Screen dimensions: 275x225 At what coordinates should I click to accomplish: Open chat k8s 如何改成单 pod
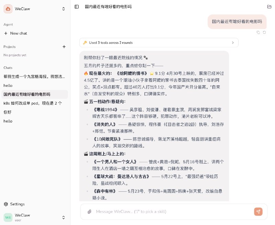tap(34, 103)
